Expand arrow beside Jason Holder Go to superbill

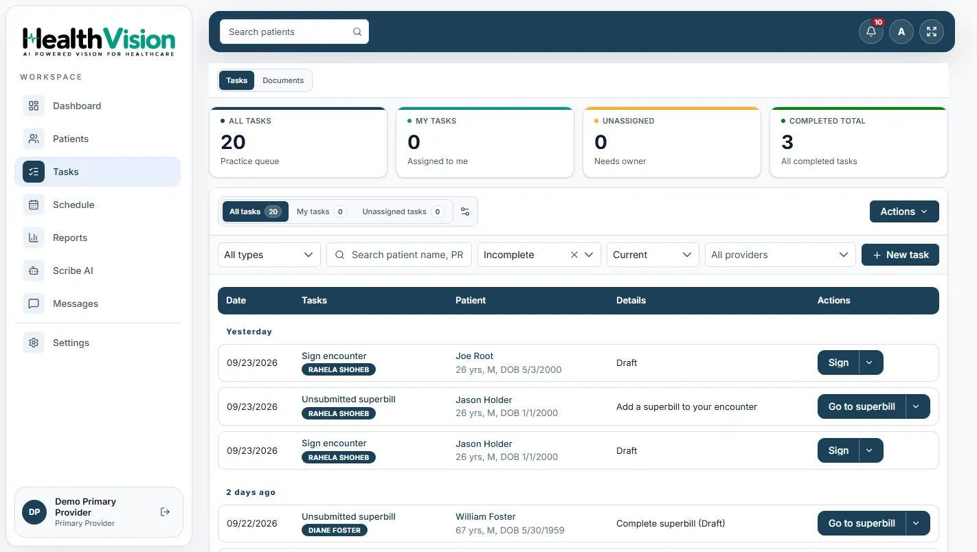click(917, 406)
